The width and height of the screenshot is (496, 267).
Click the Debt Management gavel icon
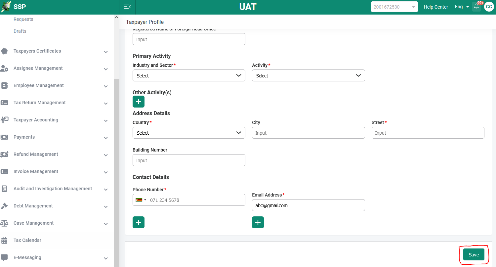coord(4,206)
